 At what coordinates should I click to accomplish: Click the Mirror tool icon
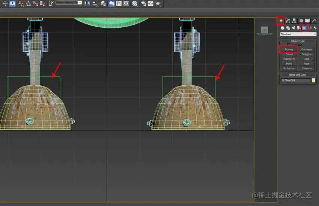coord(87,3)
